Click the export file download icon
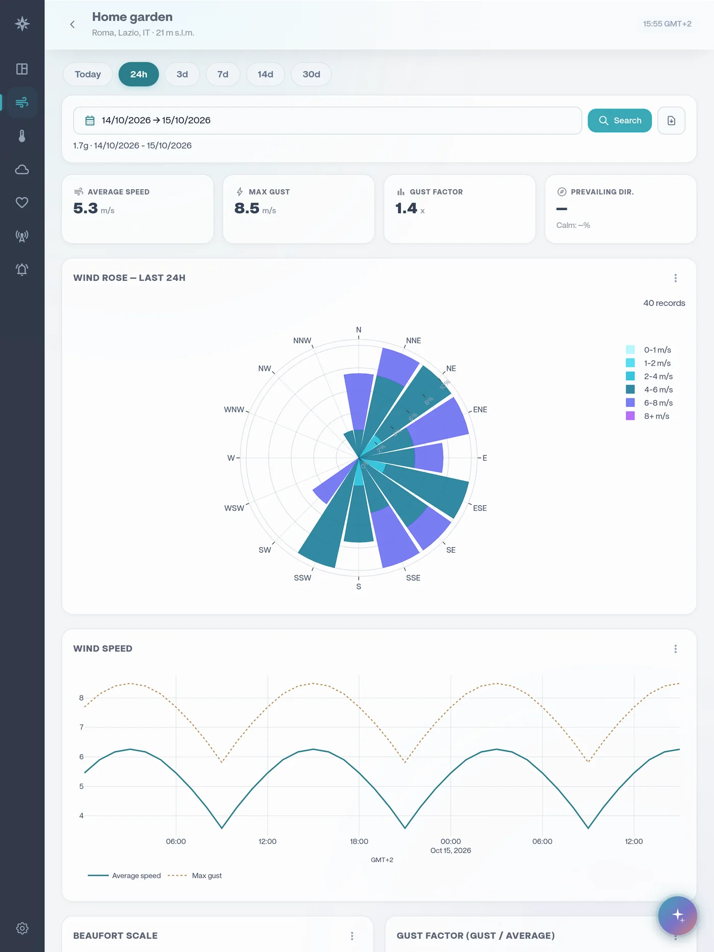Image resolution: width=714 pixels, height=952 pixels. pyautogui.click(x=671, y=120)
